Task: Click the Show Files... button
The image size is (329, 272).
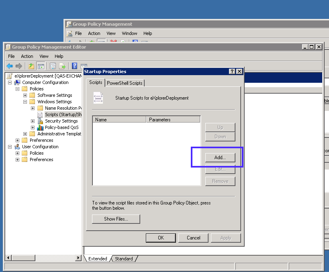Action: coord(116,219)
